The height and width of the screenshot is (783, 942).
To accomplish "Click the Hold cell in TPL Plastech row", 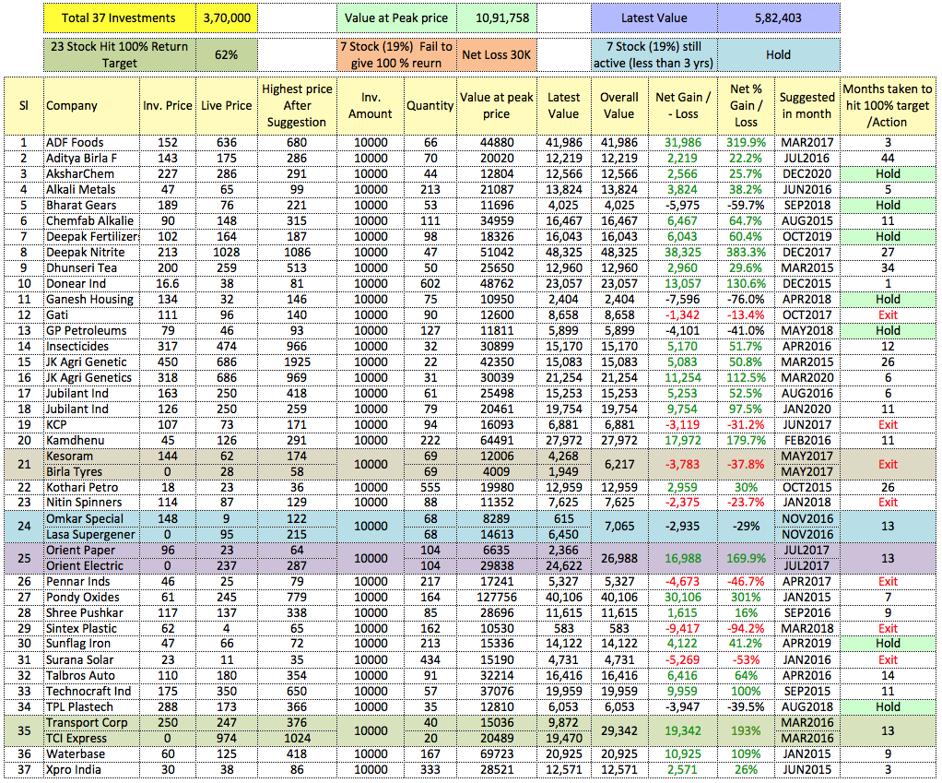I will pyautogui.click(x=888, y=706).
